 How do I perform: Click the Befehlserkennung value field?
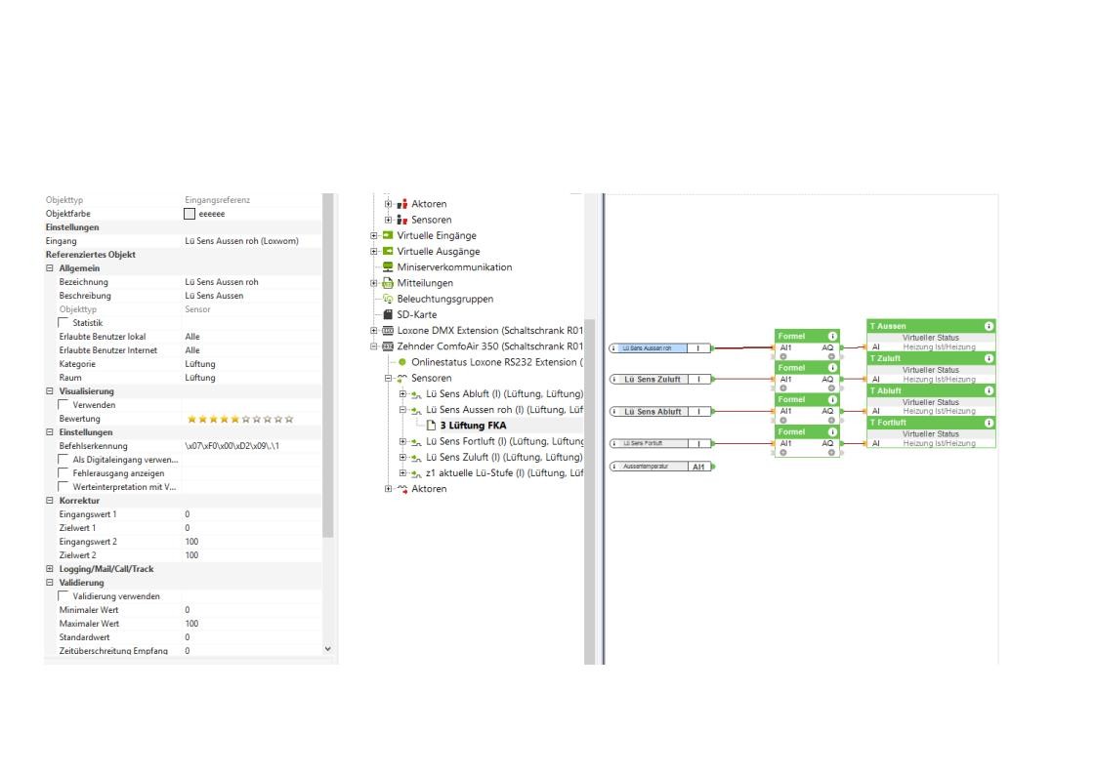[252, 446]
